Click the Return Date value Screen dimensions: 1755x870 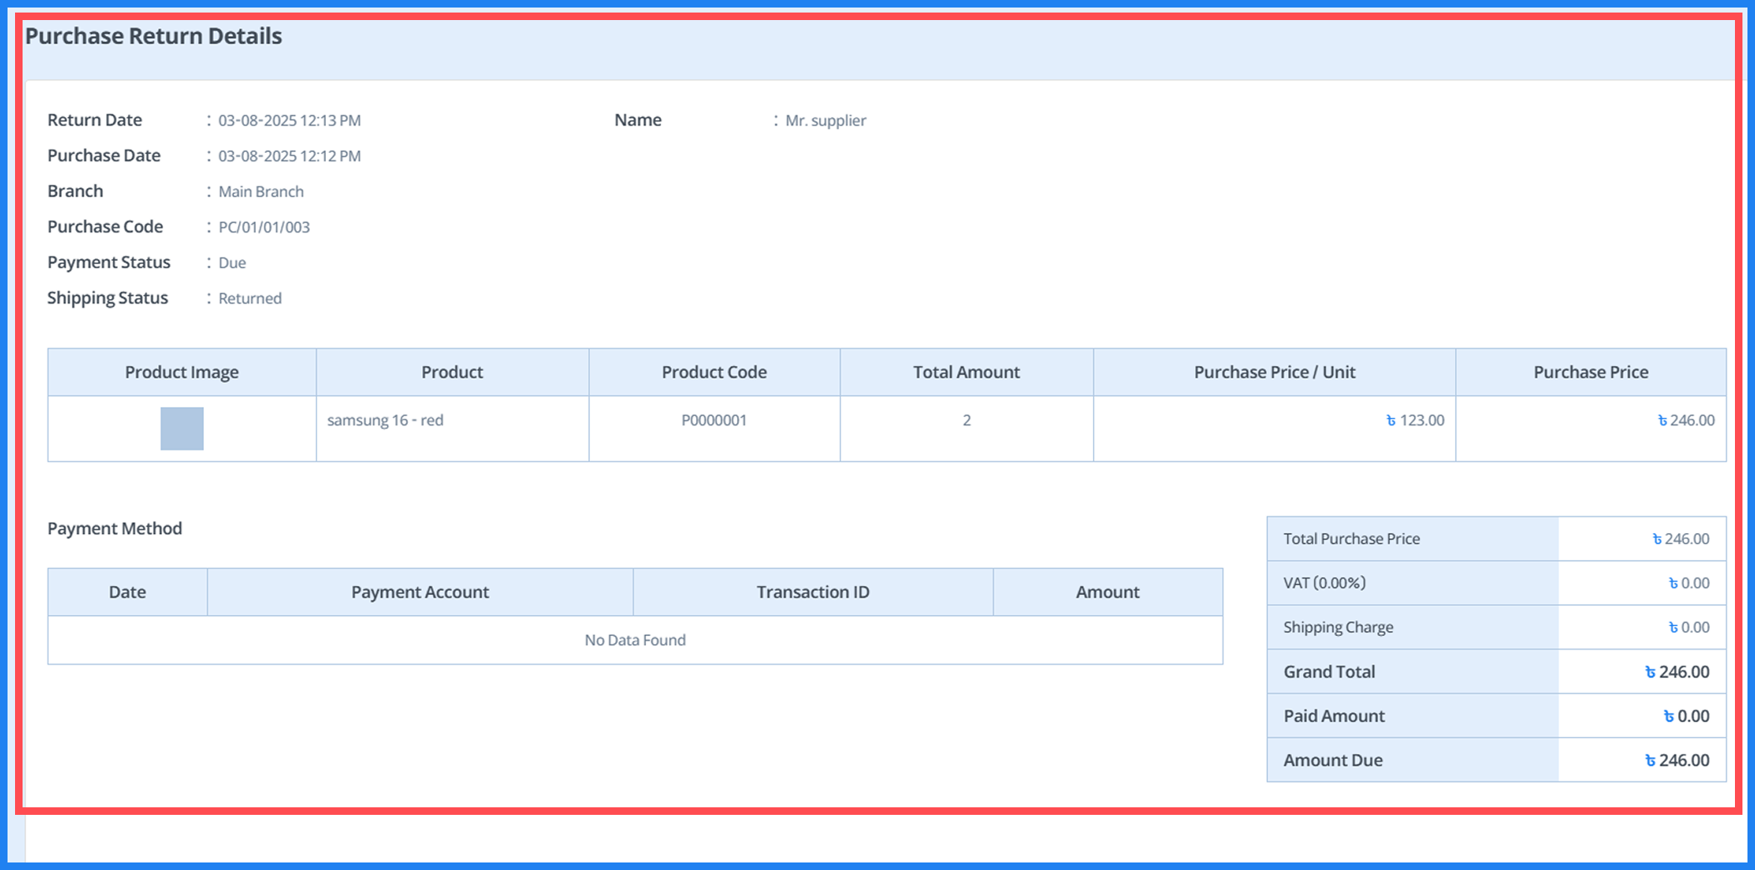289,120
